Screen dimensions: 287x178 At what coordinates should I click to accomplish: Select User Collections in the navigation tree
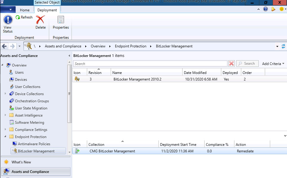[x=28, y=87]
